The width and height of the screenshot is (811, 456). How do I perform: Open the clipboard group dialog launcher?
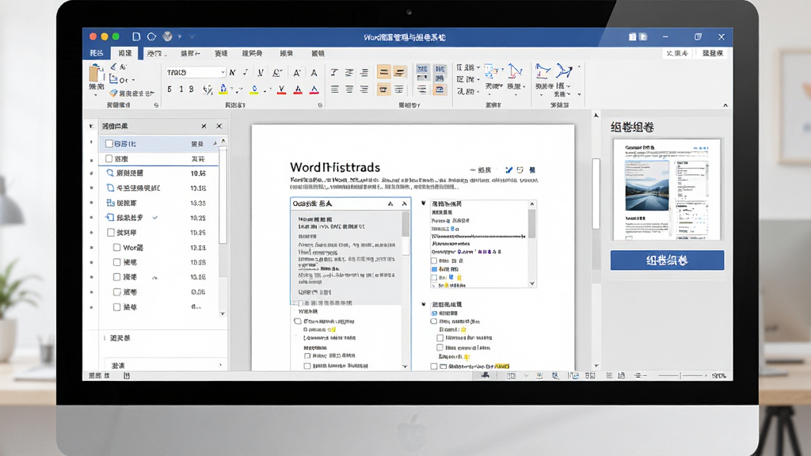156,105
